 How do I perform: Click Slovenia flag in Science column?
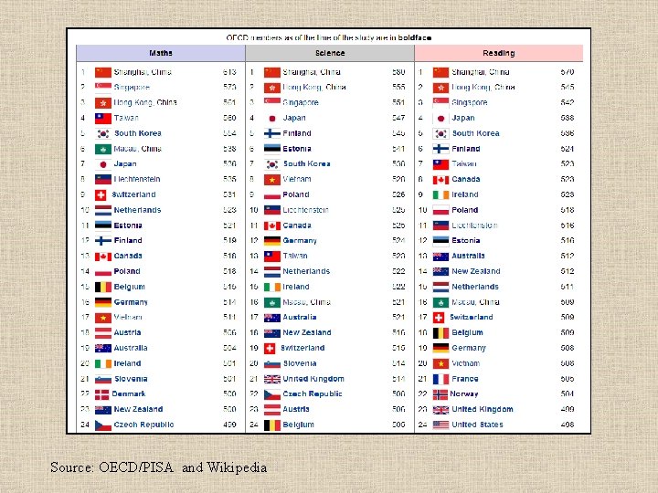tap(272, 364)
